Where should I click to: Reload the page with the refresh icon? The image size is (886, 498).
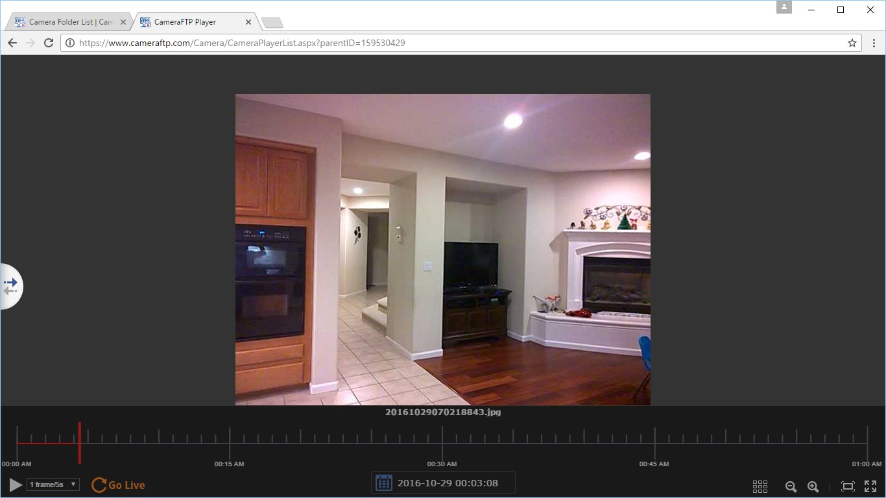pyautogui.click(x=49, y=43)
